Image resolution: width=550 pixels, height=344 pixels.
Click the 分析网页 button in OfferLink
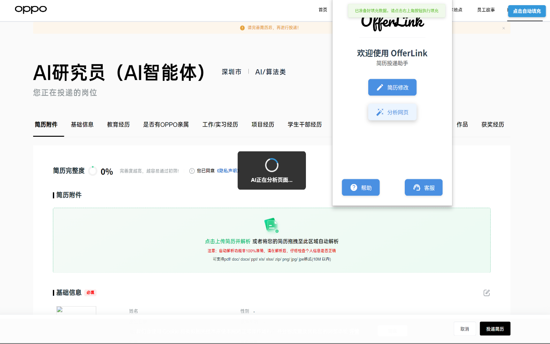coord(392,112)
